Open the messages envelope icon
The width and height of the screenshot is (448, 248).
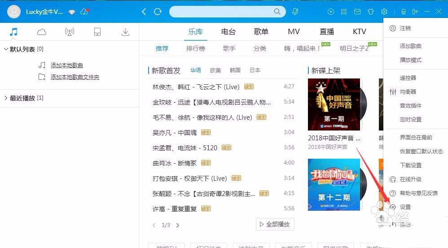(x=357, y=12)
